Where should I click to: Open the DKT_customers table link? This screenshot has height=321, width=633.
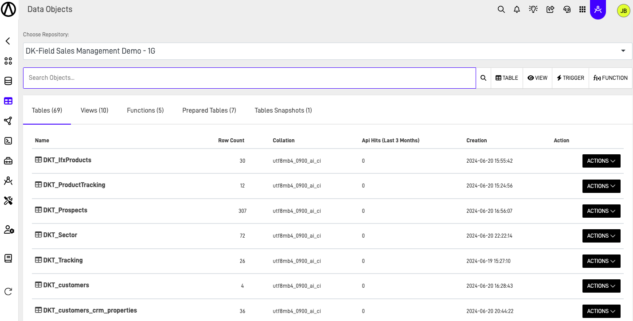point(66,285)
